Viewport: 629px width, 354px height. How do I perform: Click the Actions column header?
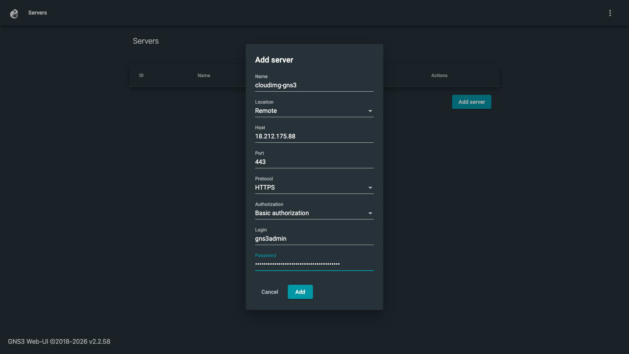pos(439,76)
